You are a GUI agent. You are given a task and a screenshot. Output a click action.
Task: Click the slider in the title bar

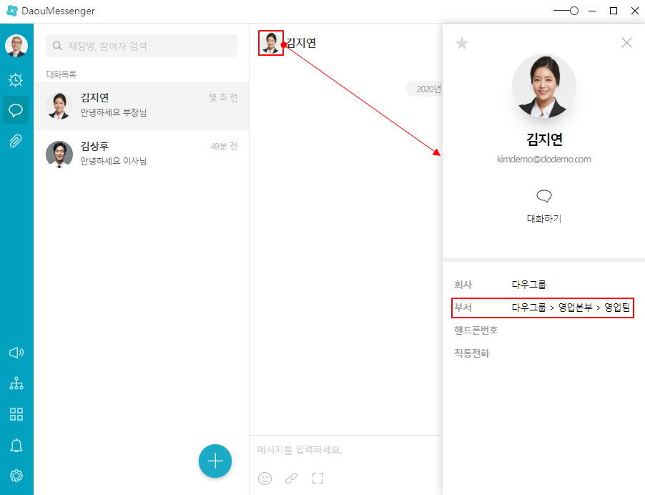click(x=566, y=11)
